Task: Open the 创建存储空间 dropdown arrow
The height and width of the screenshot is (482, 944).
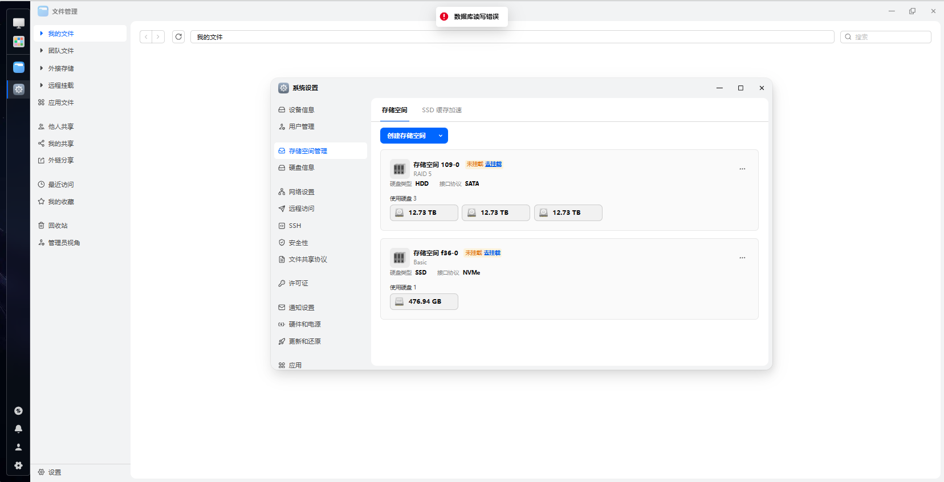Action: pyautogui.click(x=441, y=136)
